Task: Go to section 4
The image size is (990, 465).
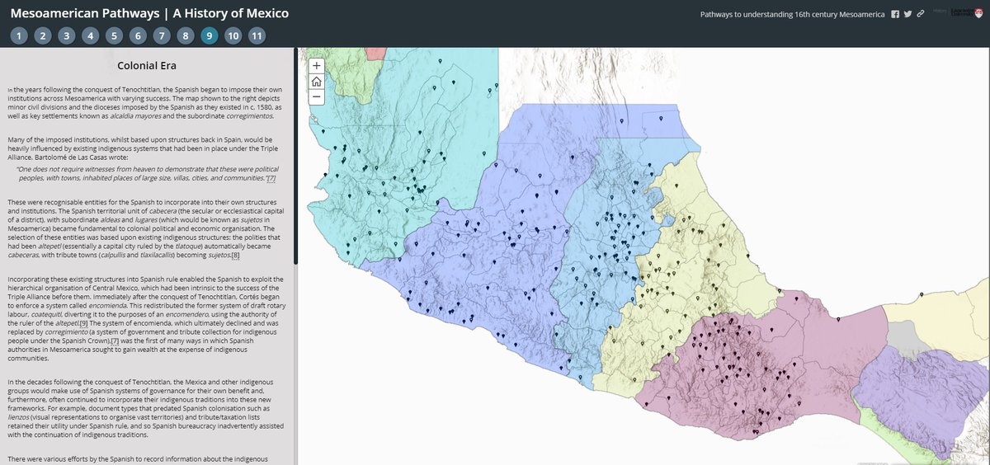Action: pyautogui.click(x=91, y=35)
